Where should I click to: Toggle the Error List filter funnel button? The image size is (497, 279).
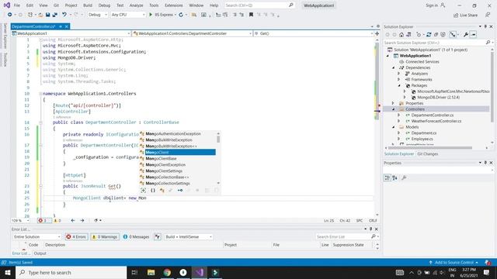(158, 236)
